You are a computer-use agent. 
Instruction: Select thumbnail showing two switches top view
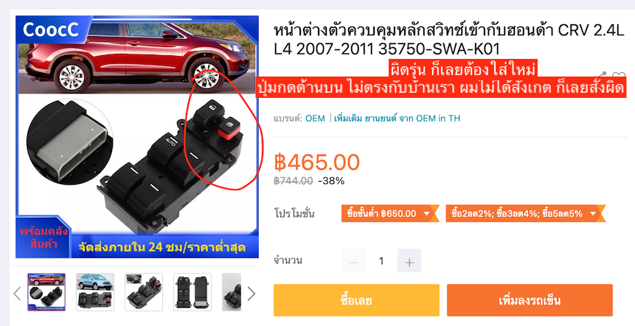pyautogui.click(x=192, y=292)
